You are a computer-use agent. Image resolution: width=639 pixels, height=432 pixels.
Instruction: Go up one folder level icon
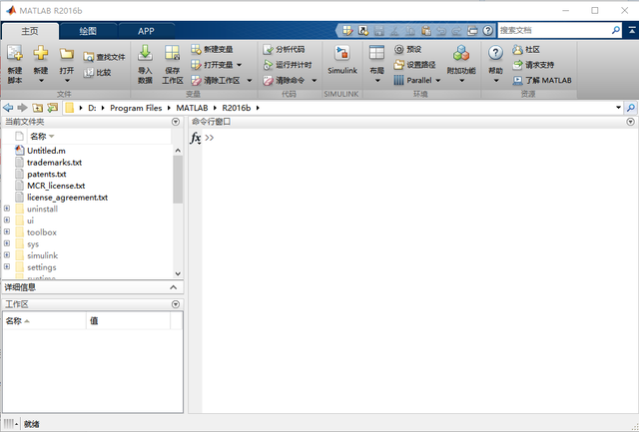point(38,108)
